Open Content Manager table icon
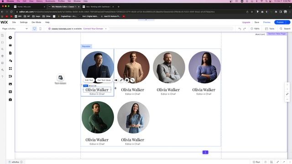The height and width of the screenshot is (164, 292). click(10, 92)
